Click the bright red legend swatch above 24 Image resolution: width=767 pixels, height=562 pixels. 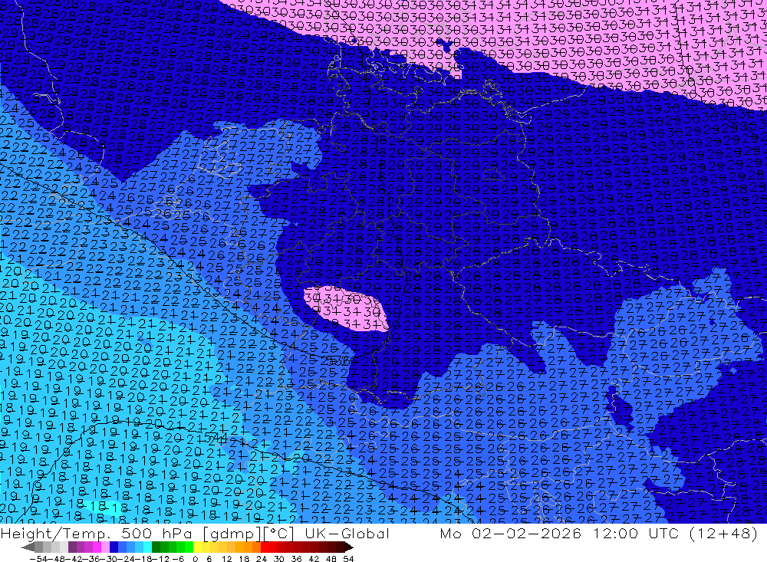click(x=265, y=547)
